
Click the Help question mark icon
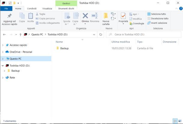pyautogui.click(x=181, y=8)
